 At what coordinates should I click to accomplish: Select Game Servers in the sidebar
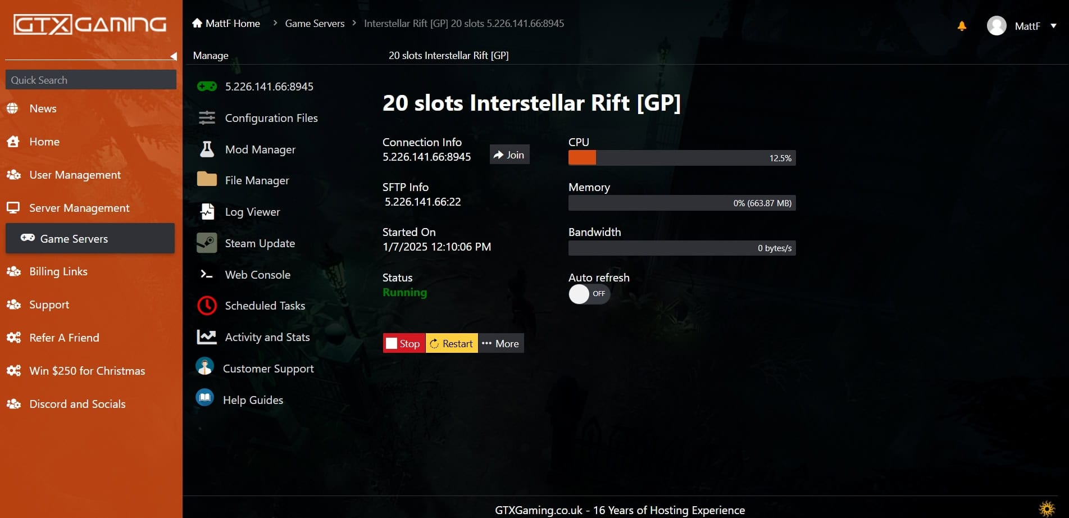90,239
